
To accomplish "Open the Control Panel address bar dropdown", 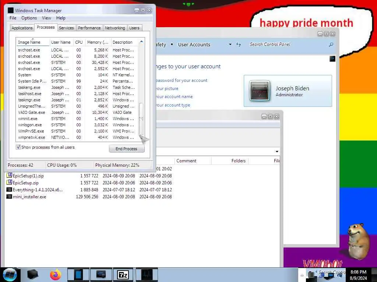I will point(230,44).
